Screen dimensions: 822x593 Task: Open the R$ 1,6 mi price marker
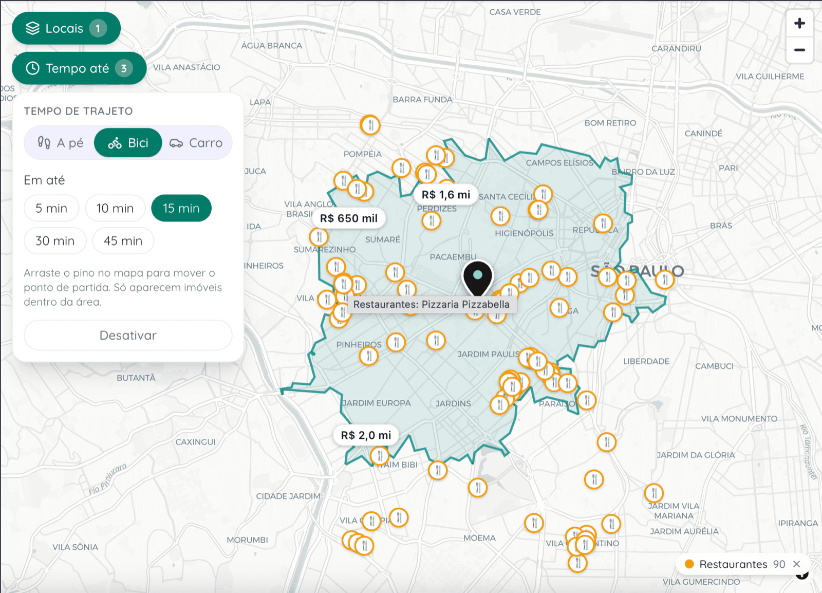point(446,195)
